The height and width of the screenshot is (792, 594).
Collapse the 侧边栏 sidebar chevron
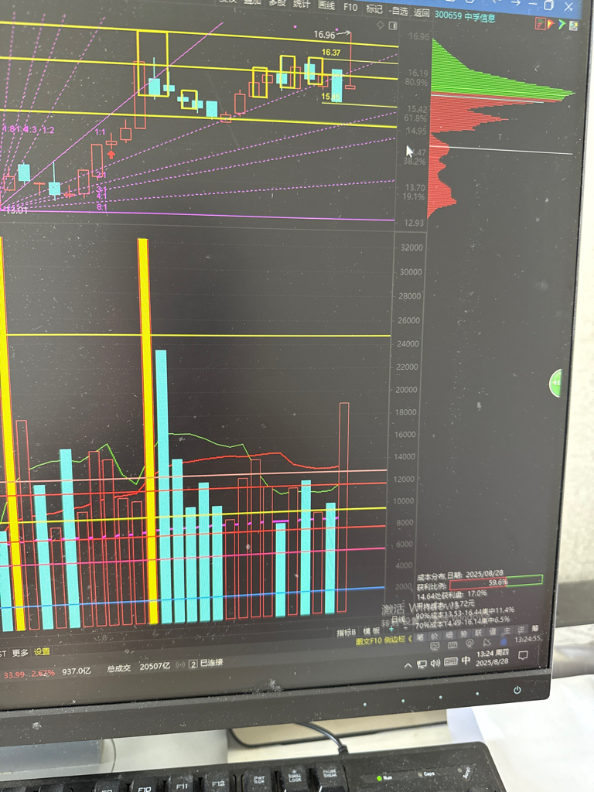pos(410,639)
